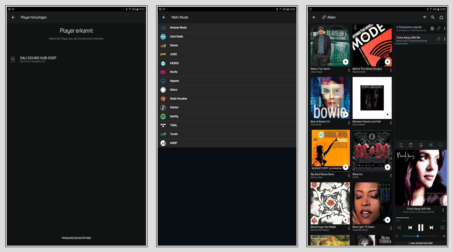Open the Black Ice album cover
This screenshot has width=453, height=252.
372,150
